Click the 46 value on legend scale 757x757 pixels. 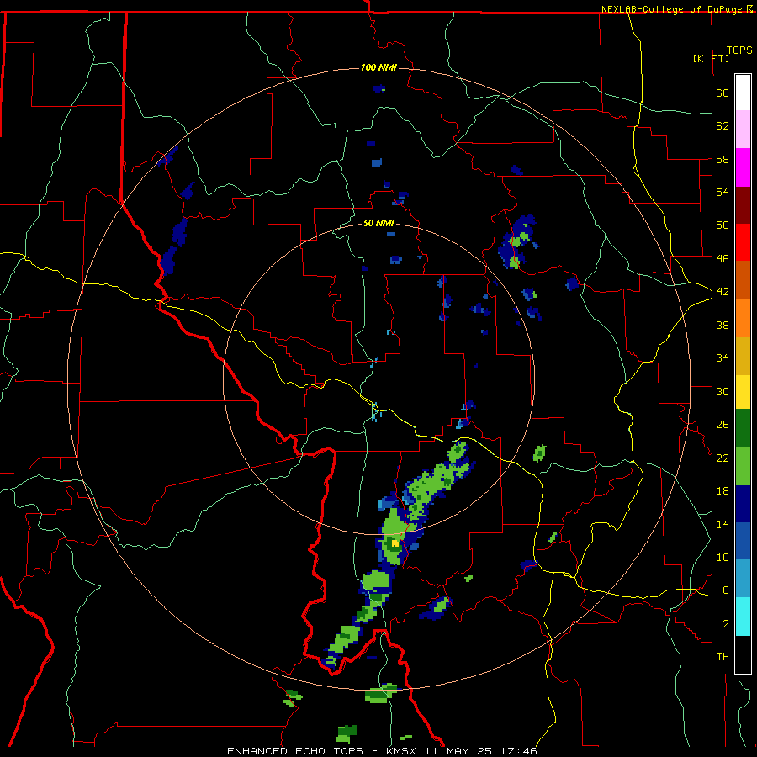pos(723,259)
